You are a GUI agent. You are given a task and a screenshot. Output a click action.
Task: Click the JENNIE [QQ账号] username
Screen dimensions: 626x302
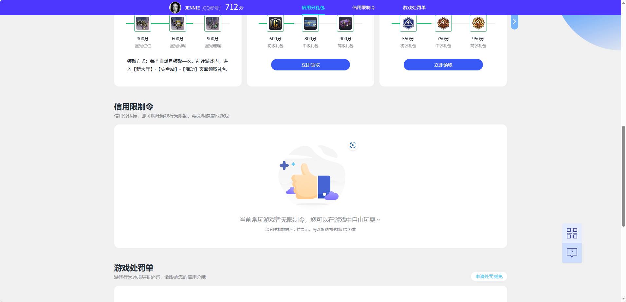pos(203,8)
